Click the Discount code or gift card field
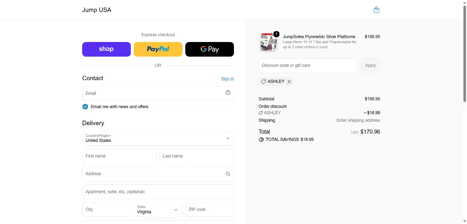This screenshot has width=467, height=224. click(x=308, y=65)
